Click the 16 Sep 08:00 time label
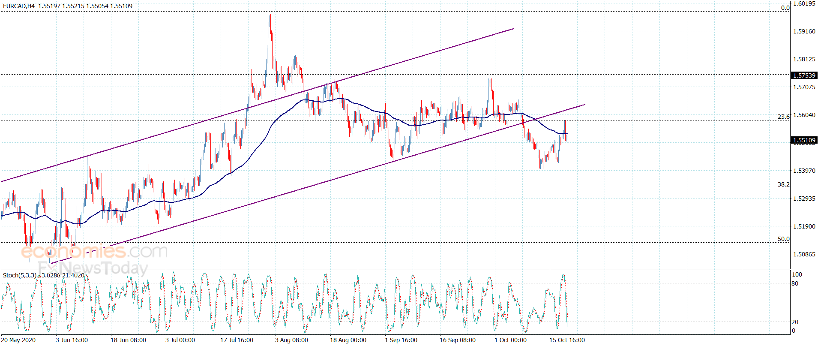The height and width of the screenshot is (346, 821). click(x=458, y=340)
